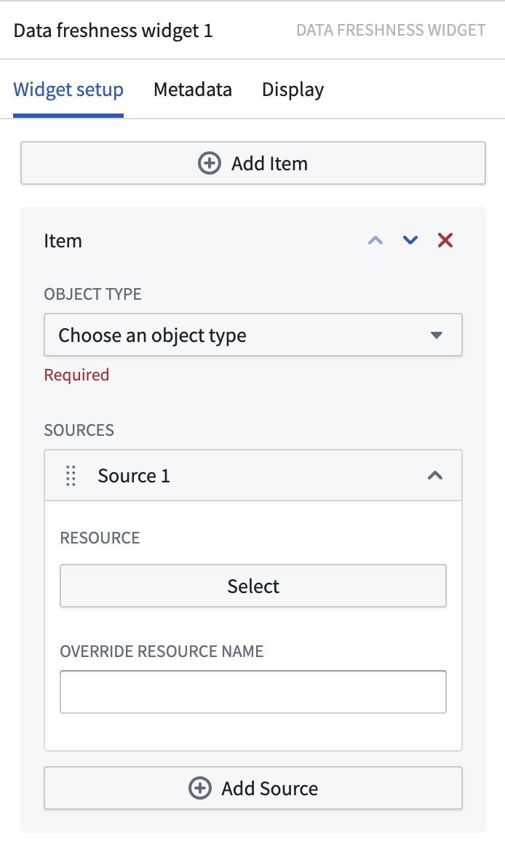
Task: Click the RESOURCE label
Action: coord(100,538)
